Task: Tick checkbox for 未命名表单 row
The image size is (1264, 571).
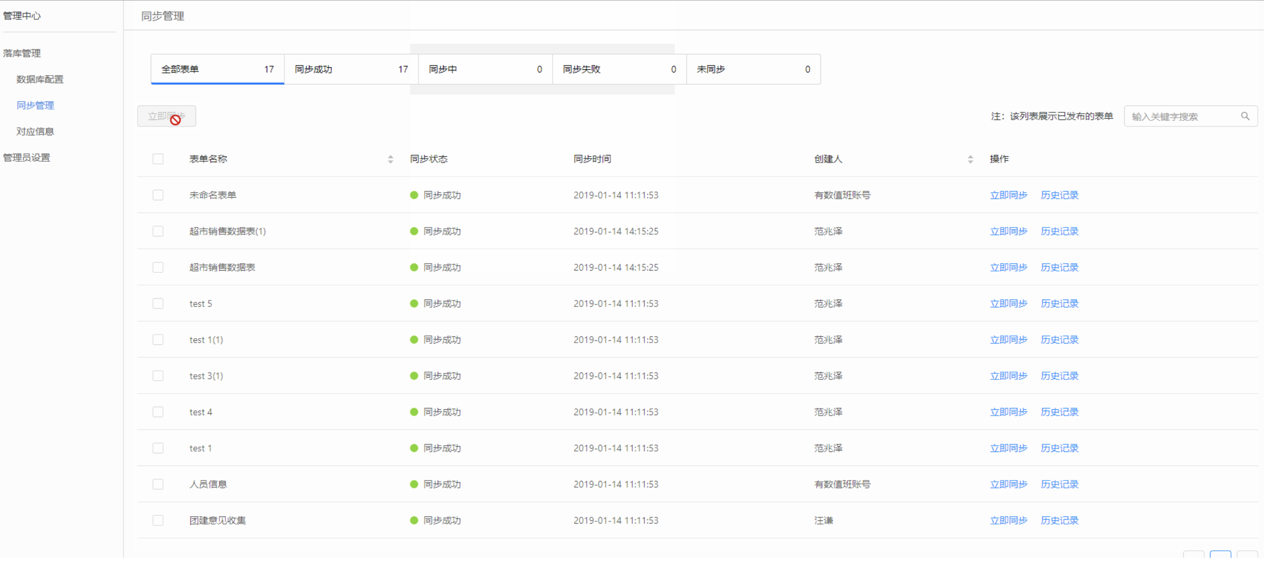Action: (x=157, y=195)
